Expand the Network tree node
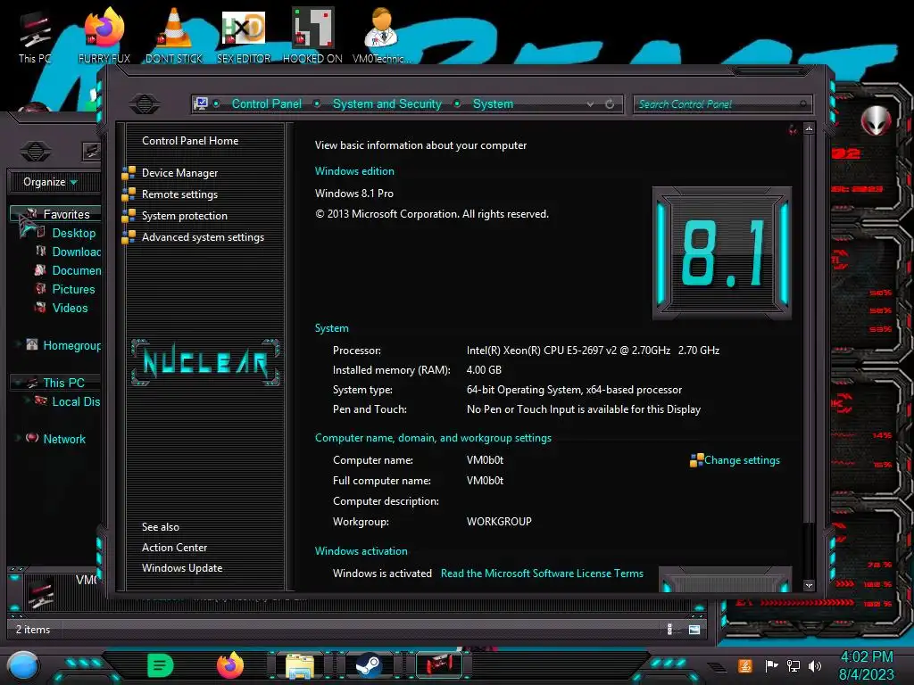 tap(19, 439)
